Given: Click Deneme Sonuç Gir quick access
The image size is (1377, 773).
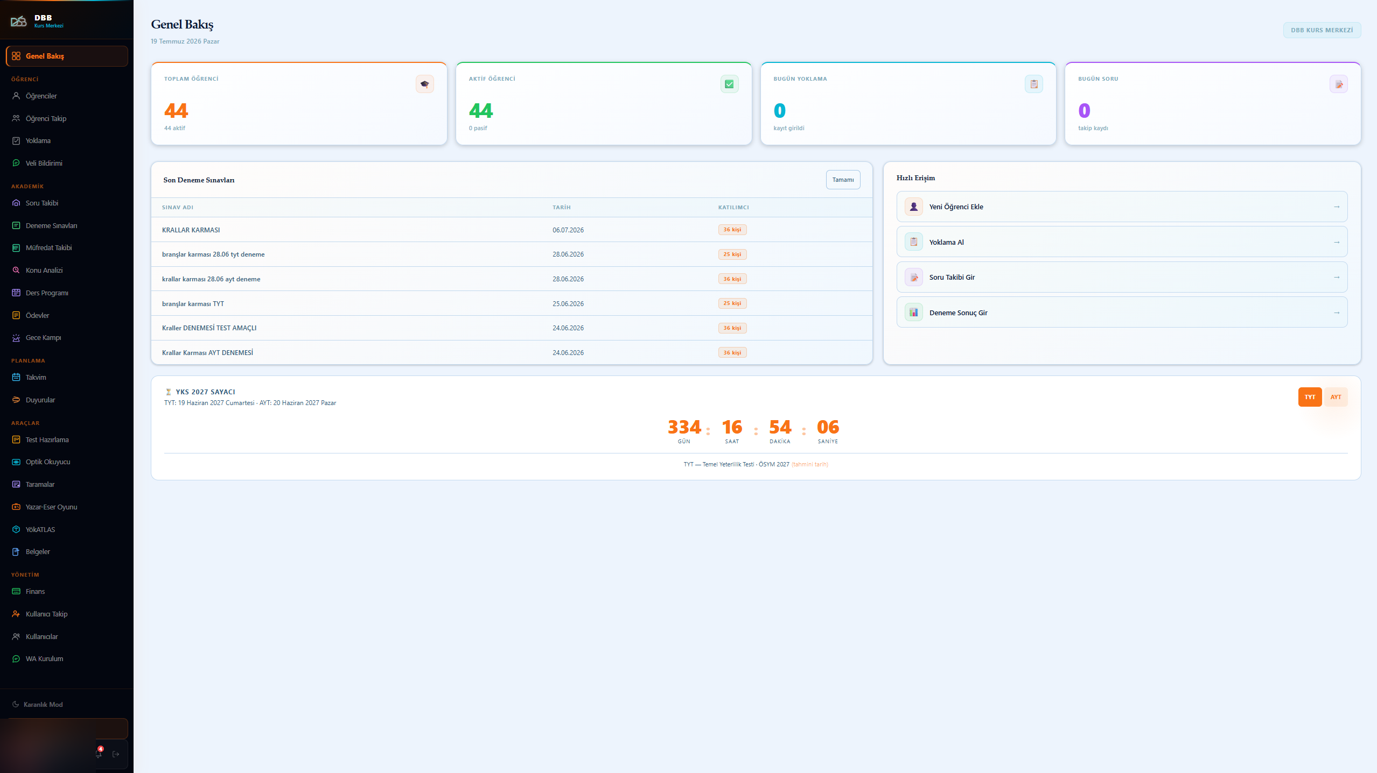Looking at the screenshot, I should [1122, 313].
